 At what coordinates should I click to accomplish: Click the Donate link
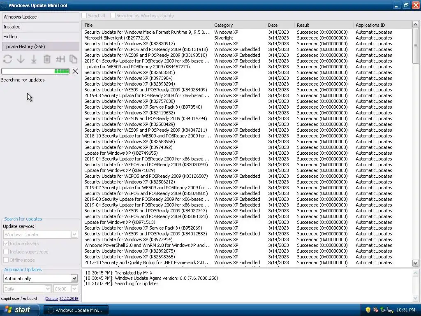point(51,299)
